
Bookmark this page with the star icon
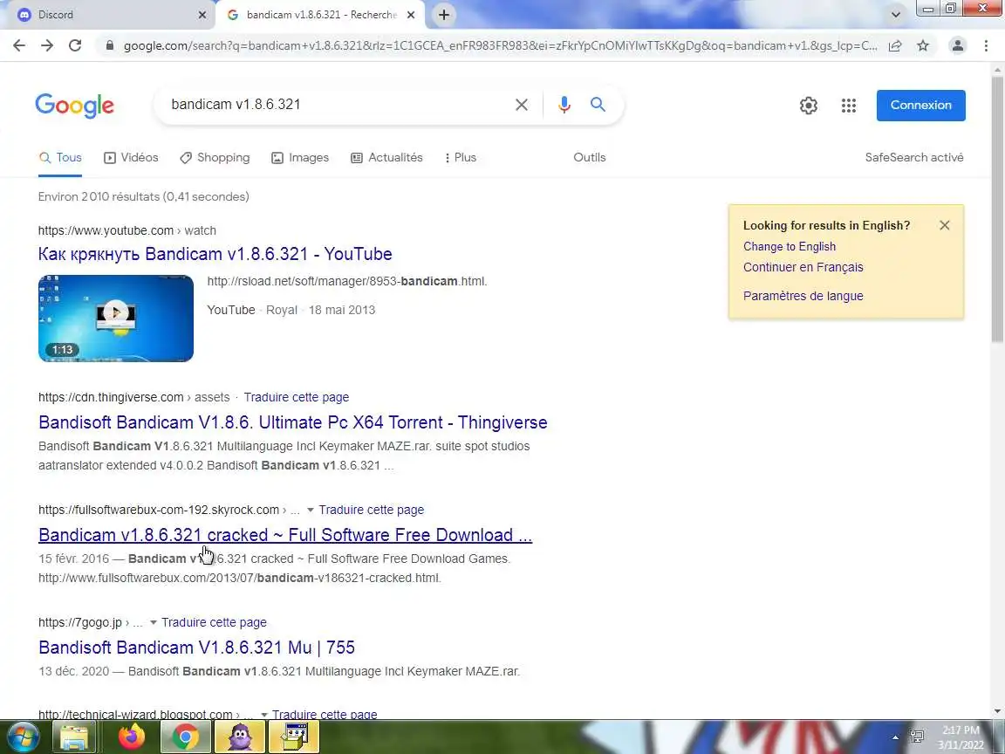click(x=923, y=45)
